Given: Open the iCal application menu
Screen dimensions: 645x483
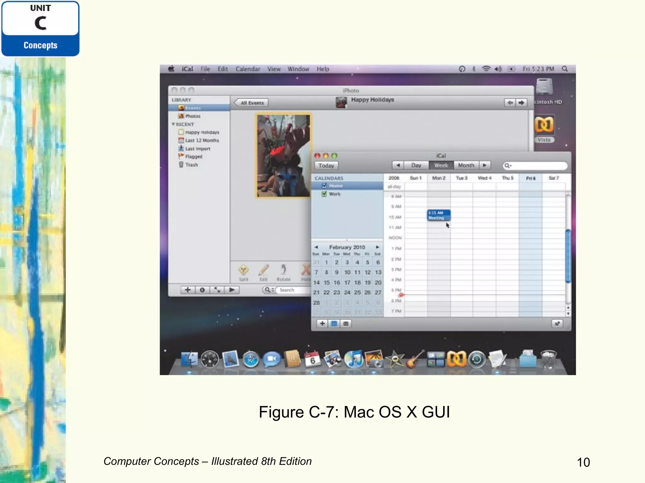Looking at the screenshot, I should point(187,69).
